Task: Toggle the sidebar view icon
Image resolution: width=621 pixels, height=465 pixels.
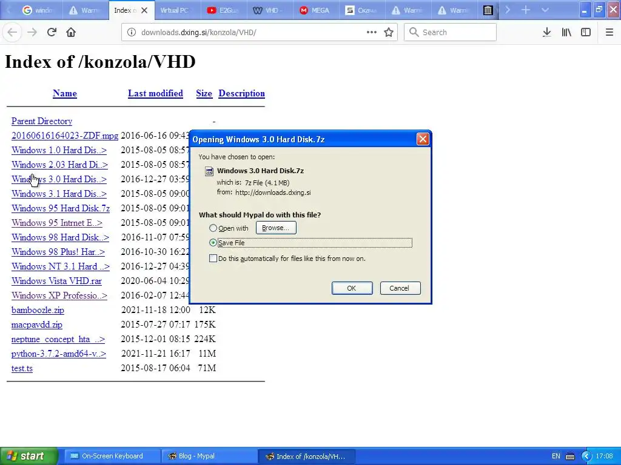Action: 586,32
